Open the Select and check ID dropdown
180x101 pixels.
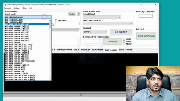pyautogui.click(x=108, y=24)
